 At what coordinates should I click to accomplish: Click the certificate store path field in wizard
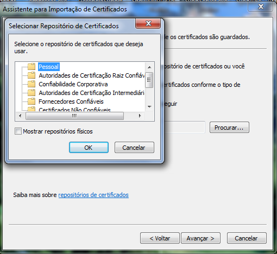tap(185, 128)
